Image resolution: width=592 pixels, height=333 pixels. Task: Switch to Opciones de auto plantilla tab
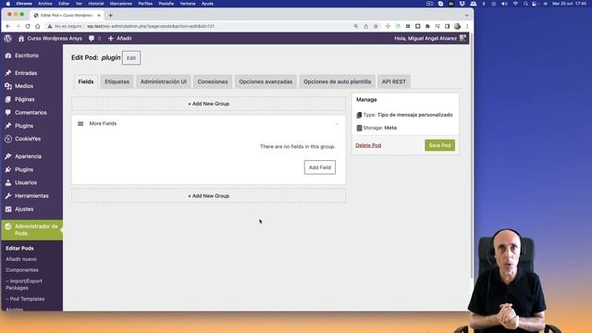tap(337, 81)
